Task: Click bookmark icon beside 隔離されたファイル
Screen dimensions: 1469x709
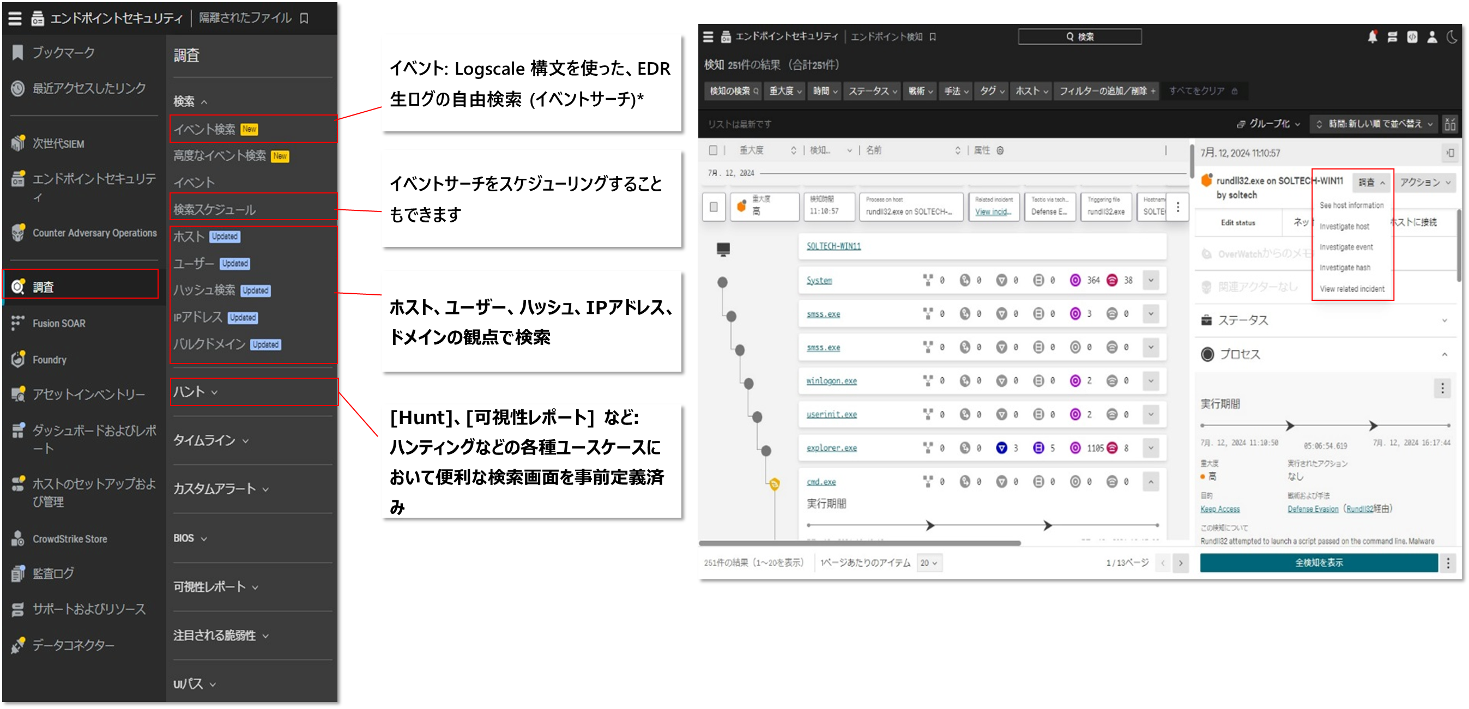Action: (x=305, y=18)
